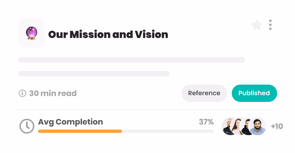The width and height of the screenshot is (295, 153).
Task: Click the Published status badge
Action: click(254, 93)
